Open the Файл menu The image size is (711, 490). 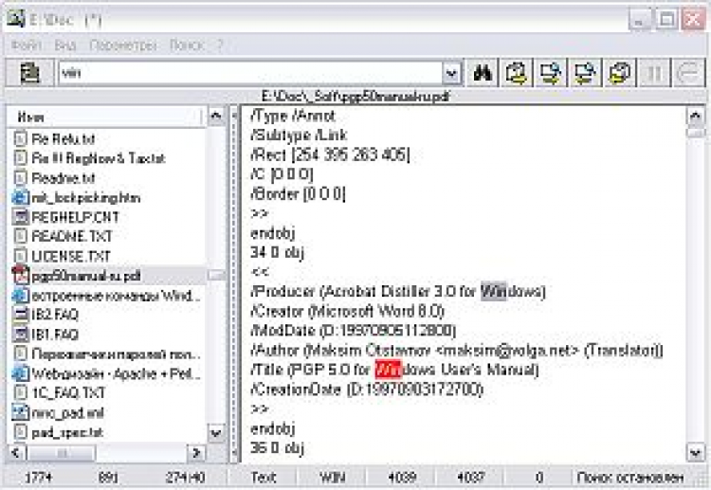(27, 45)
